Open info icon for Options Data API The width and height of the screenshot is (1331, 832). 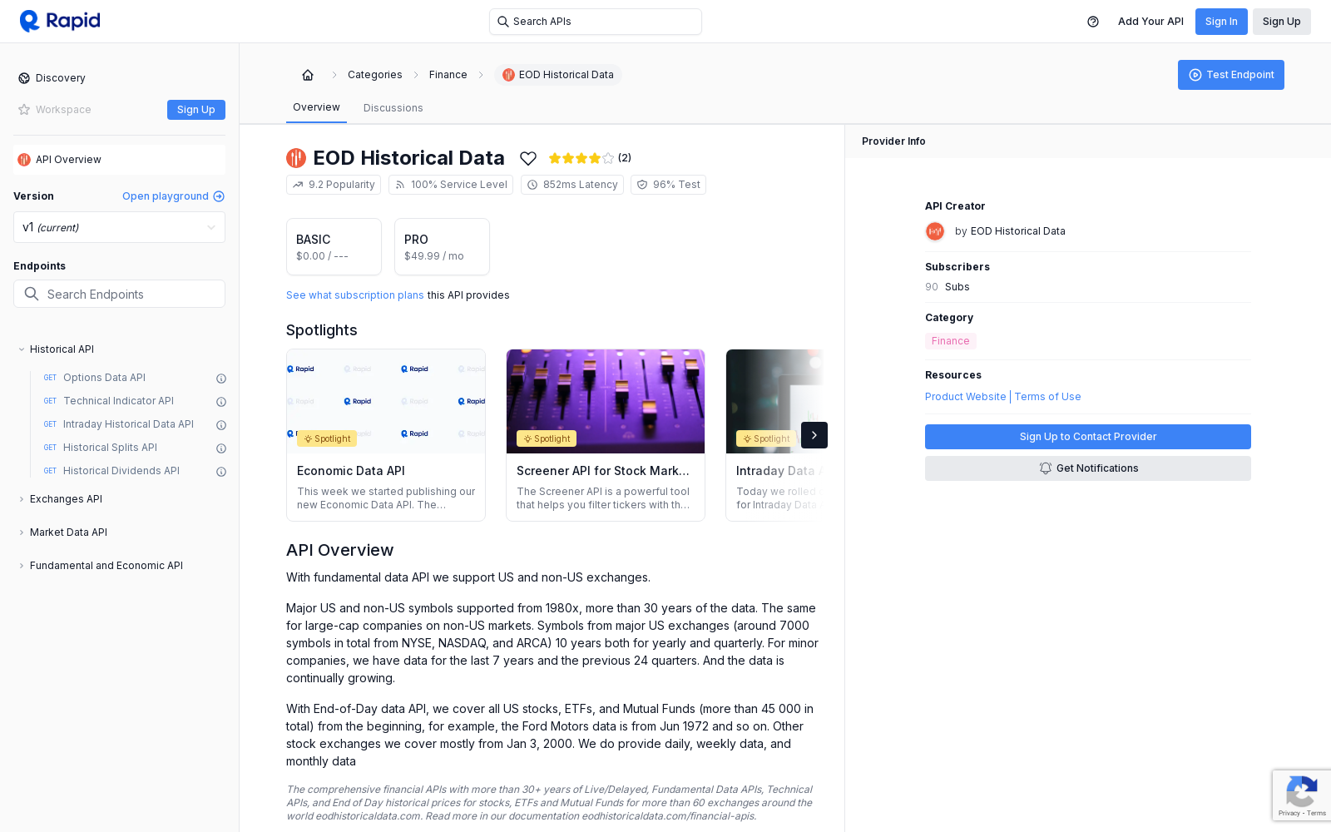point(221,379)
